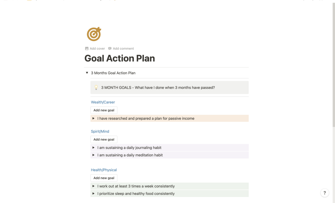Click the Spirit/Mind heading
The width and height of the screenshot is (335, 203).
click(100, 132)
